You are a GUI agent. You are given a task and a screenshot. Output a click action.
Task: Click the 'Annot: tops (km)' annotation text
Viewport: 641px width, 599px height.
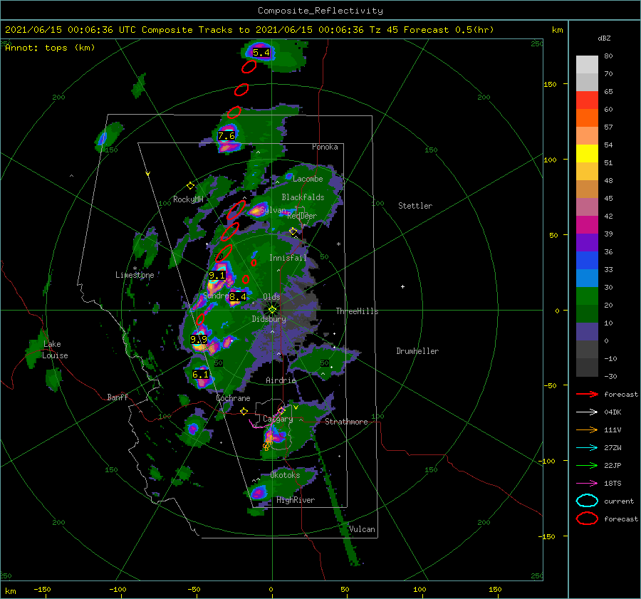[50, 48]
